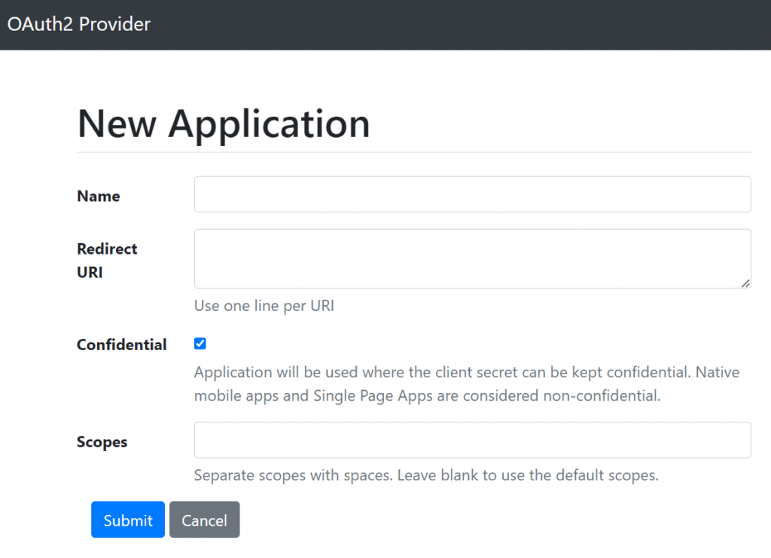Click the 'Use one line per URI' hint
The height and width of the screenshot is (558, 771).
(x=264, y=306)
